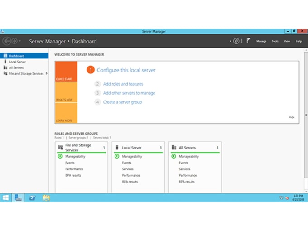
Task: Open Services in All Servers tile
Action: click(184, 169)
